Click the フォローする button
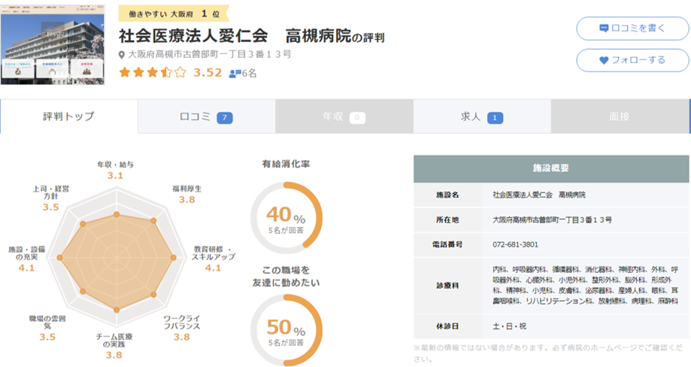The width and height of the screenshot is (691, 367). [x=632, y=60]
